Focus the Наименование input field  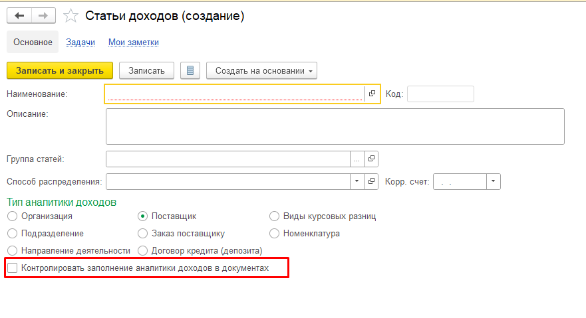(235, 94)
